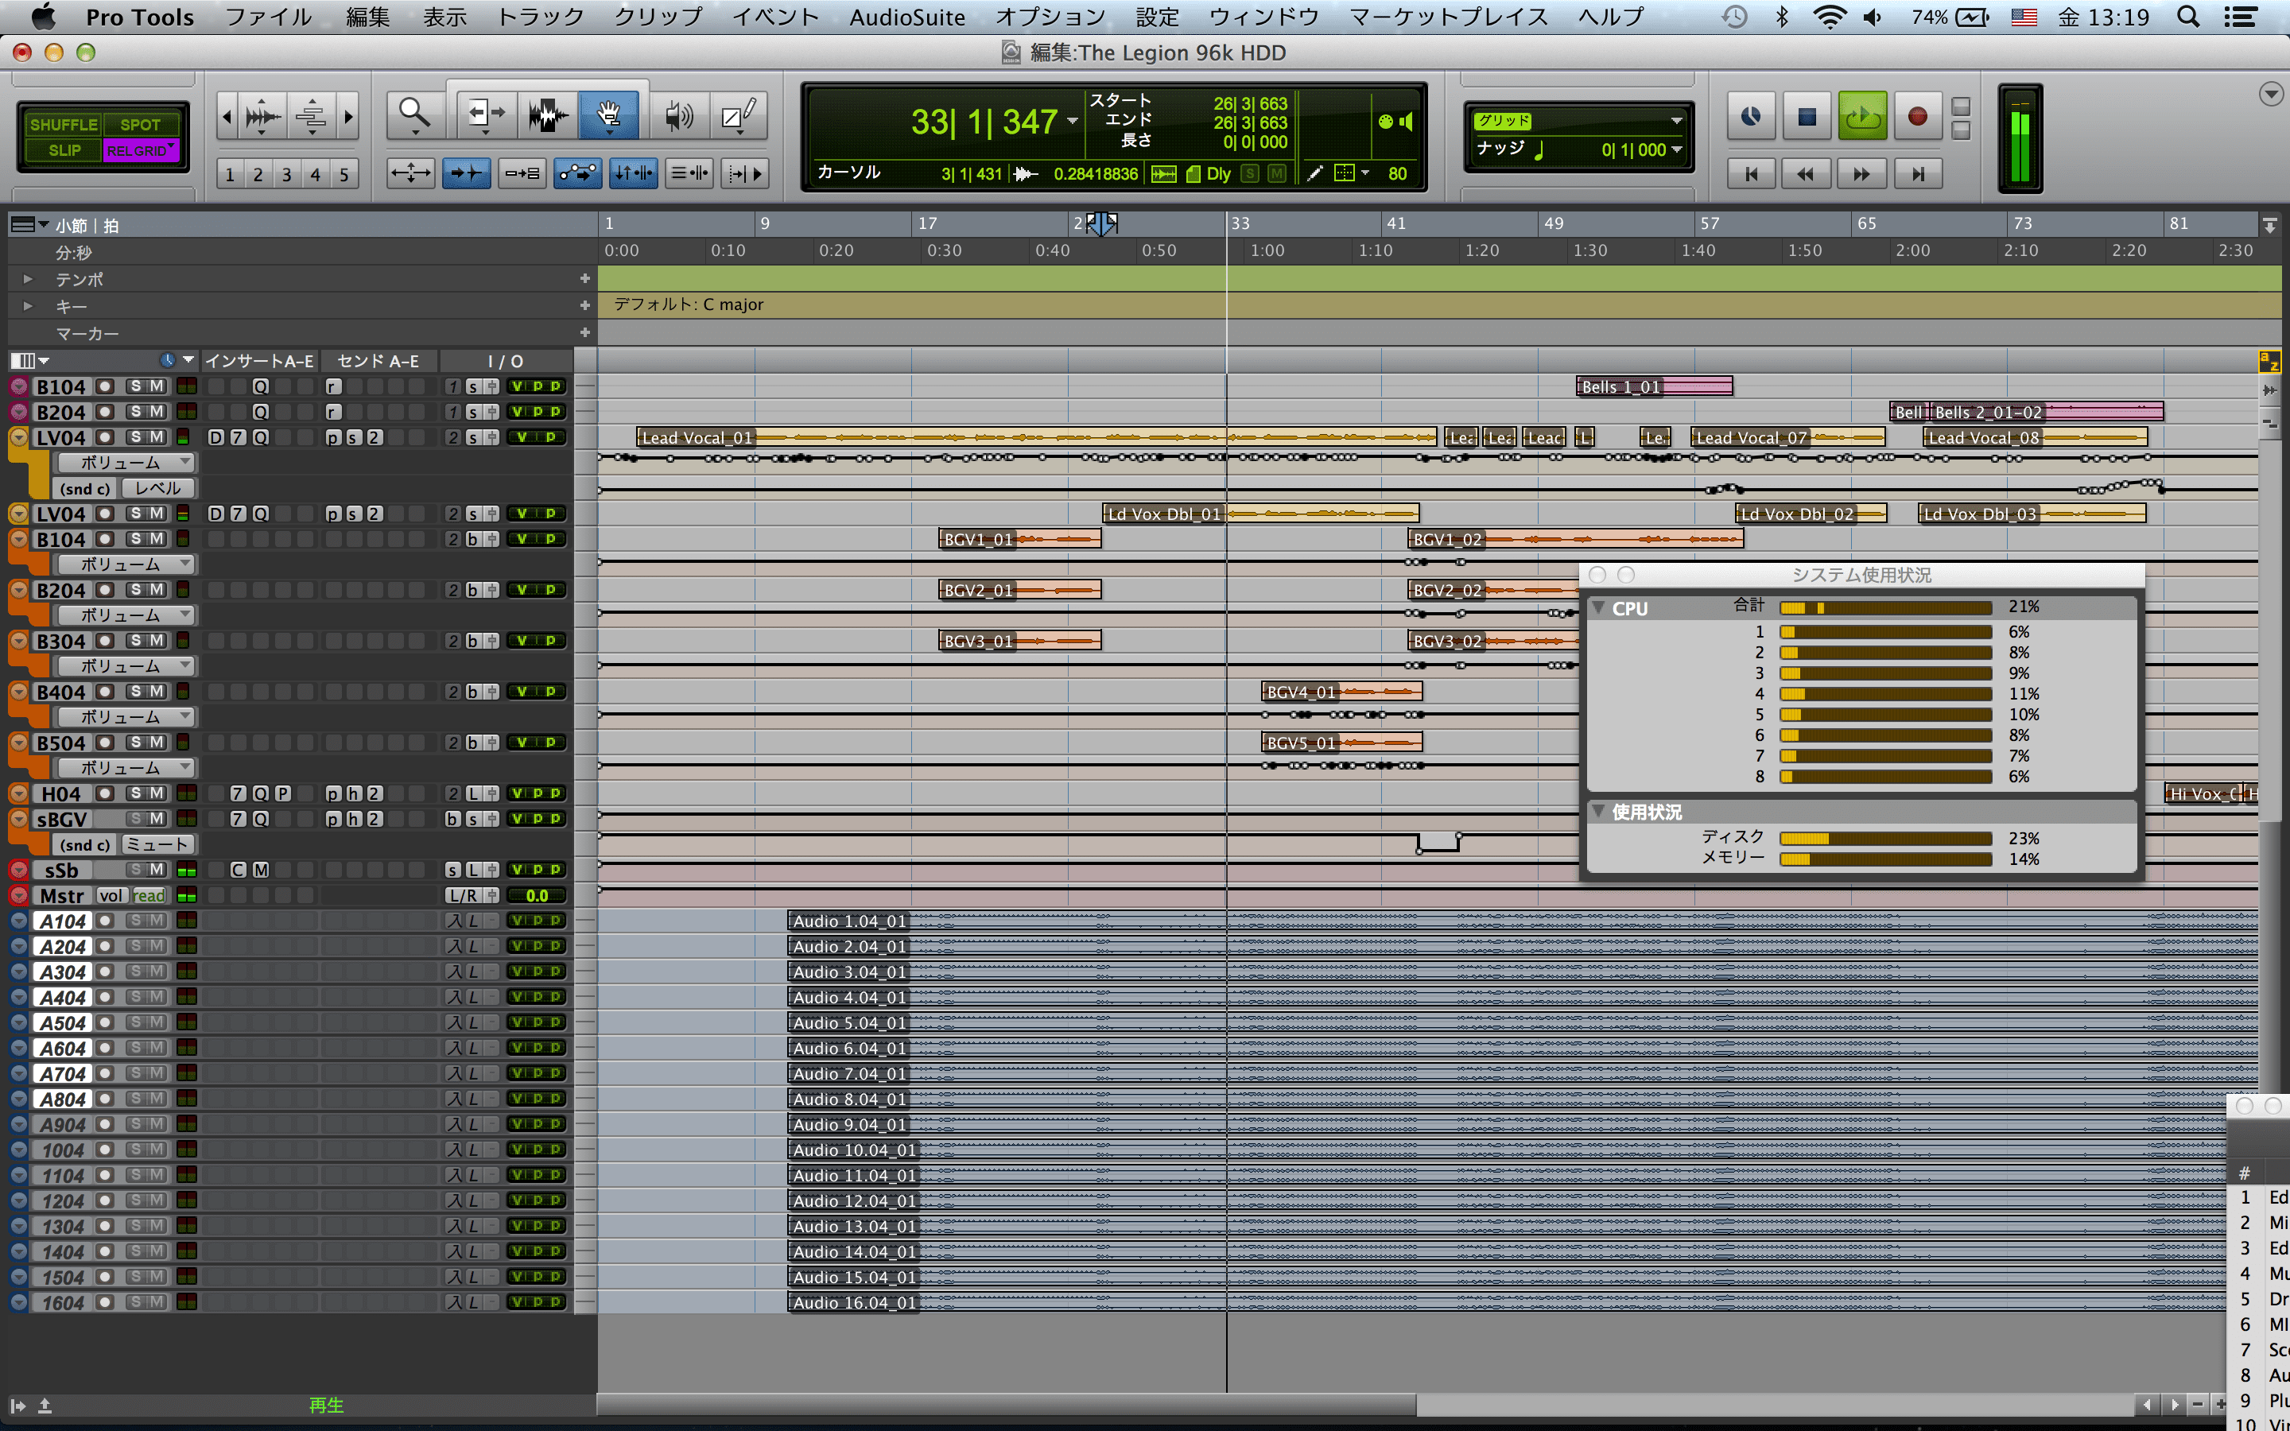Screen dimensions: 2290x1431
Task: Open the ナッジ value dropdown
Action: click(x=1677, y=149)
